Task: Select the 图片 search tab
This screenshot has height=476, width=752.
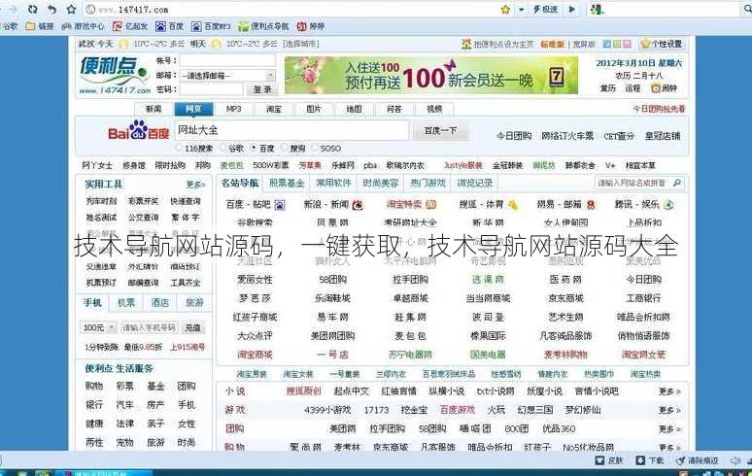Action: (x=314, y=110)
